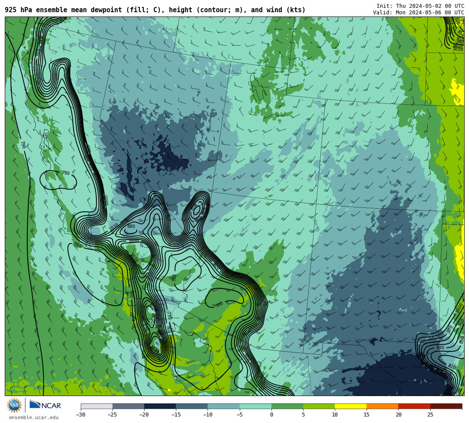Select the Valid time Mon 2024-05-06 00 UTC
Viewport: 469px width, 423px height.
[419, 12]
